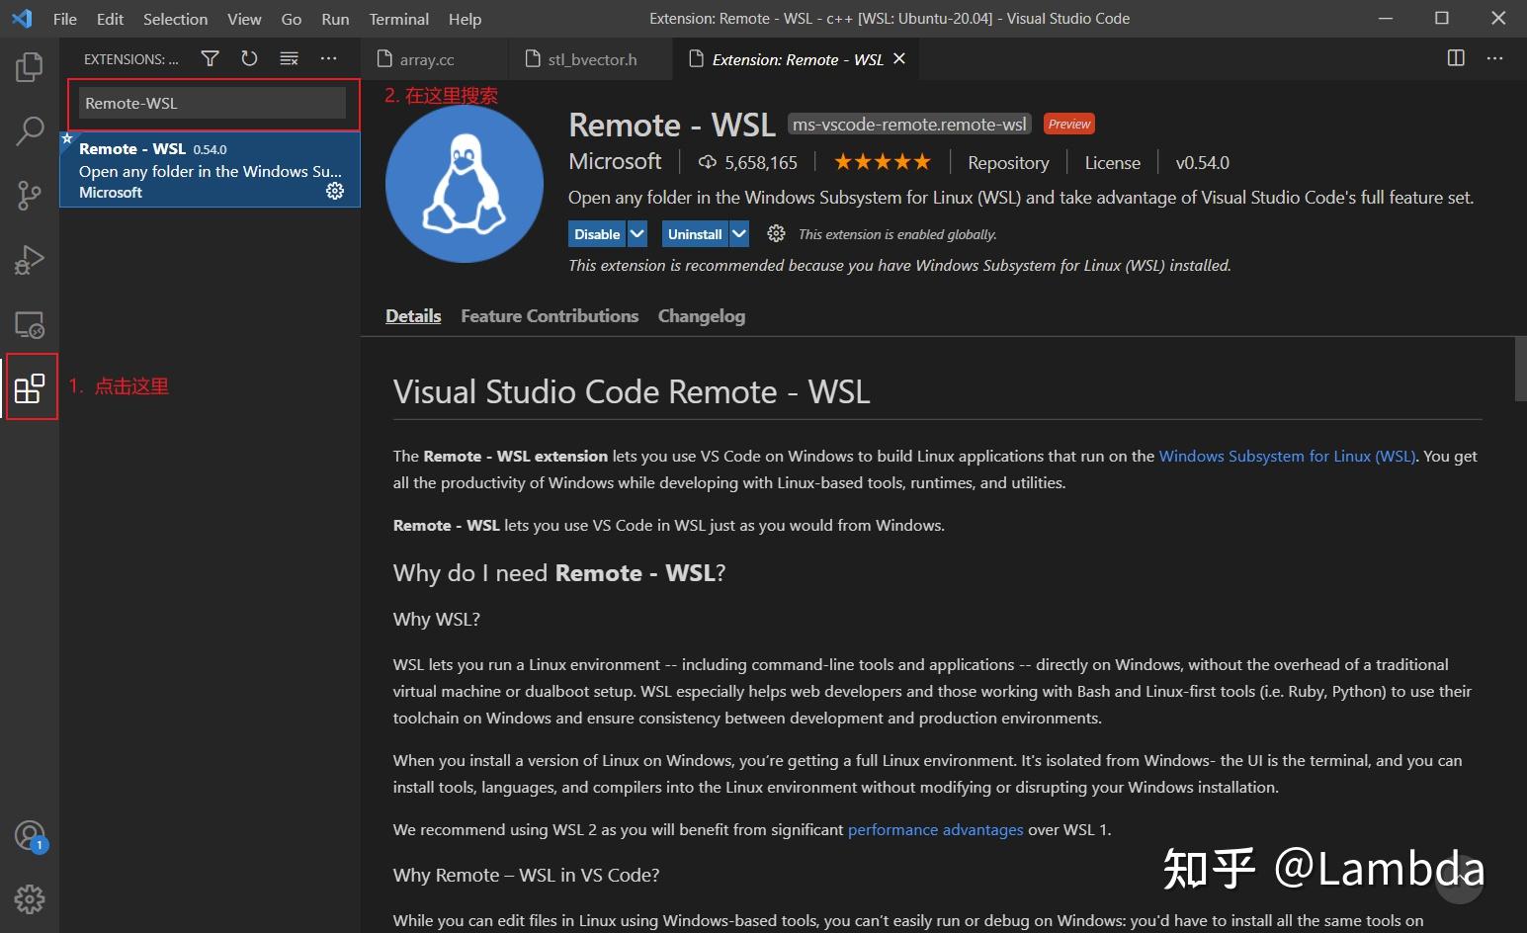Open the Search view icon

click(x=29, y=129)
